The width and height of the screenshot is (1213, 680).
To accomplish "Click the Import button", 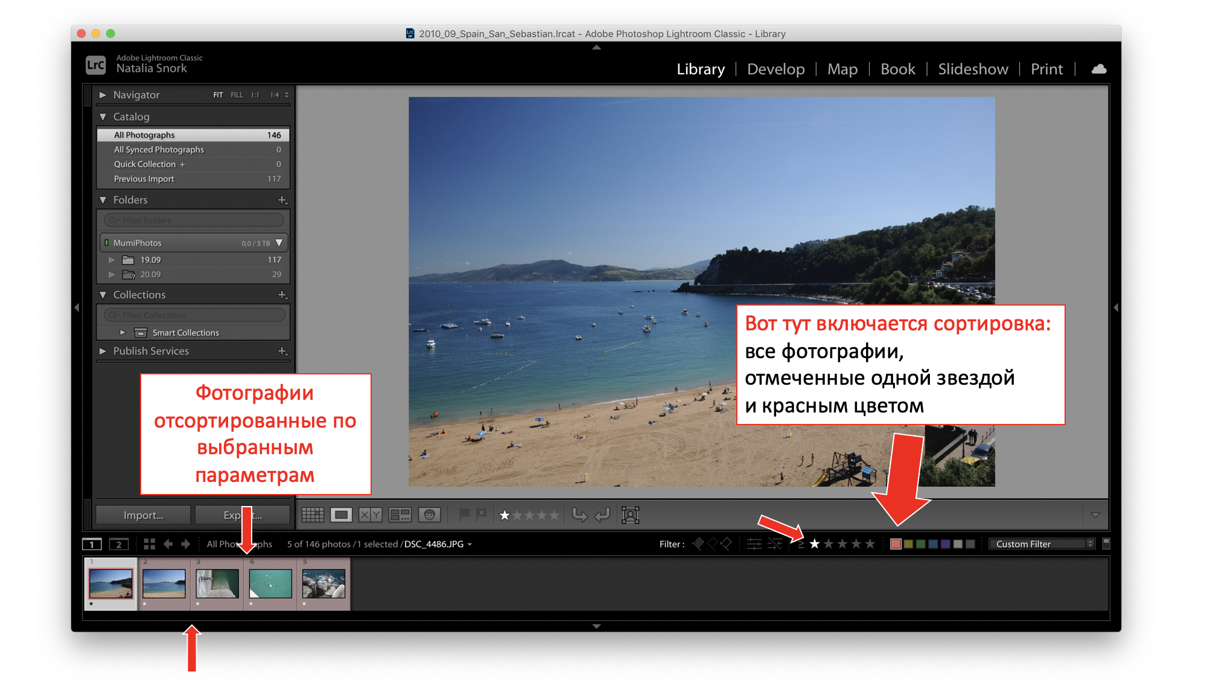I will (143, 515).
